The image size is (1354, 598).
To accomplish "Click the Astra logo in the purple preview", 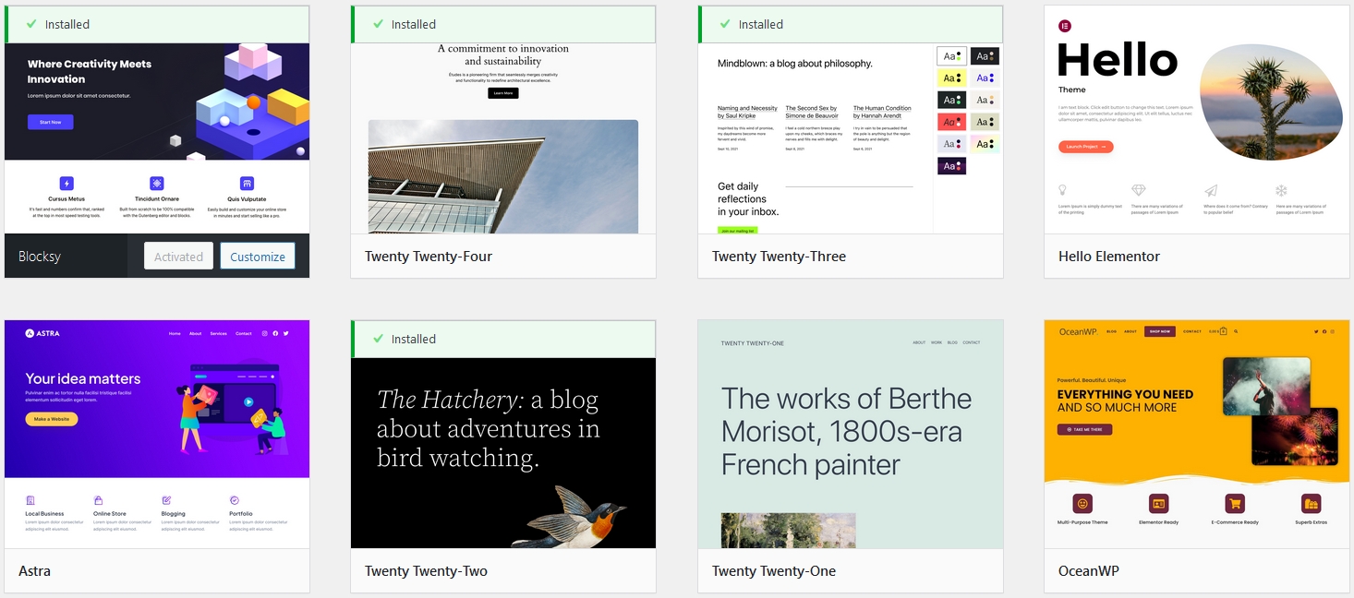I will tap(43, 333).
